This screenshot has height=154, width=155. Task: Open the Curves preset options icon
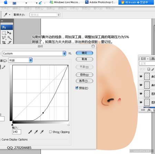click(x=70, y=53)
